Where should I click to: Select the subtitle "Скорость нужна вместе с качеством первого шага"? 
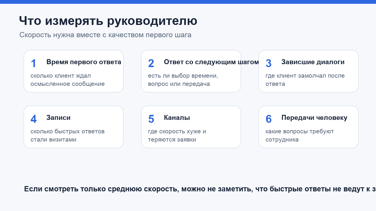(x=105, y=35)
